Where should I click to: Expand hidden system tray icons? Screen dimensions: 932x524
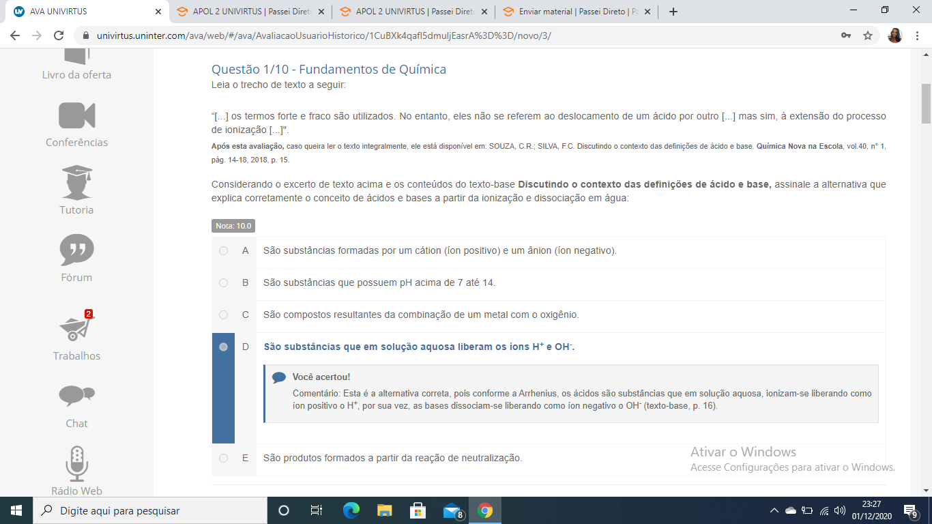[774, 510]
